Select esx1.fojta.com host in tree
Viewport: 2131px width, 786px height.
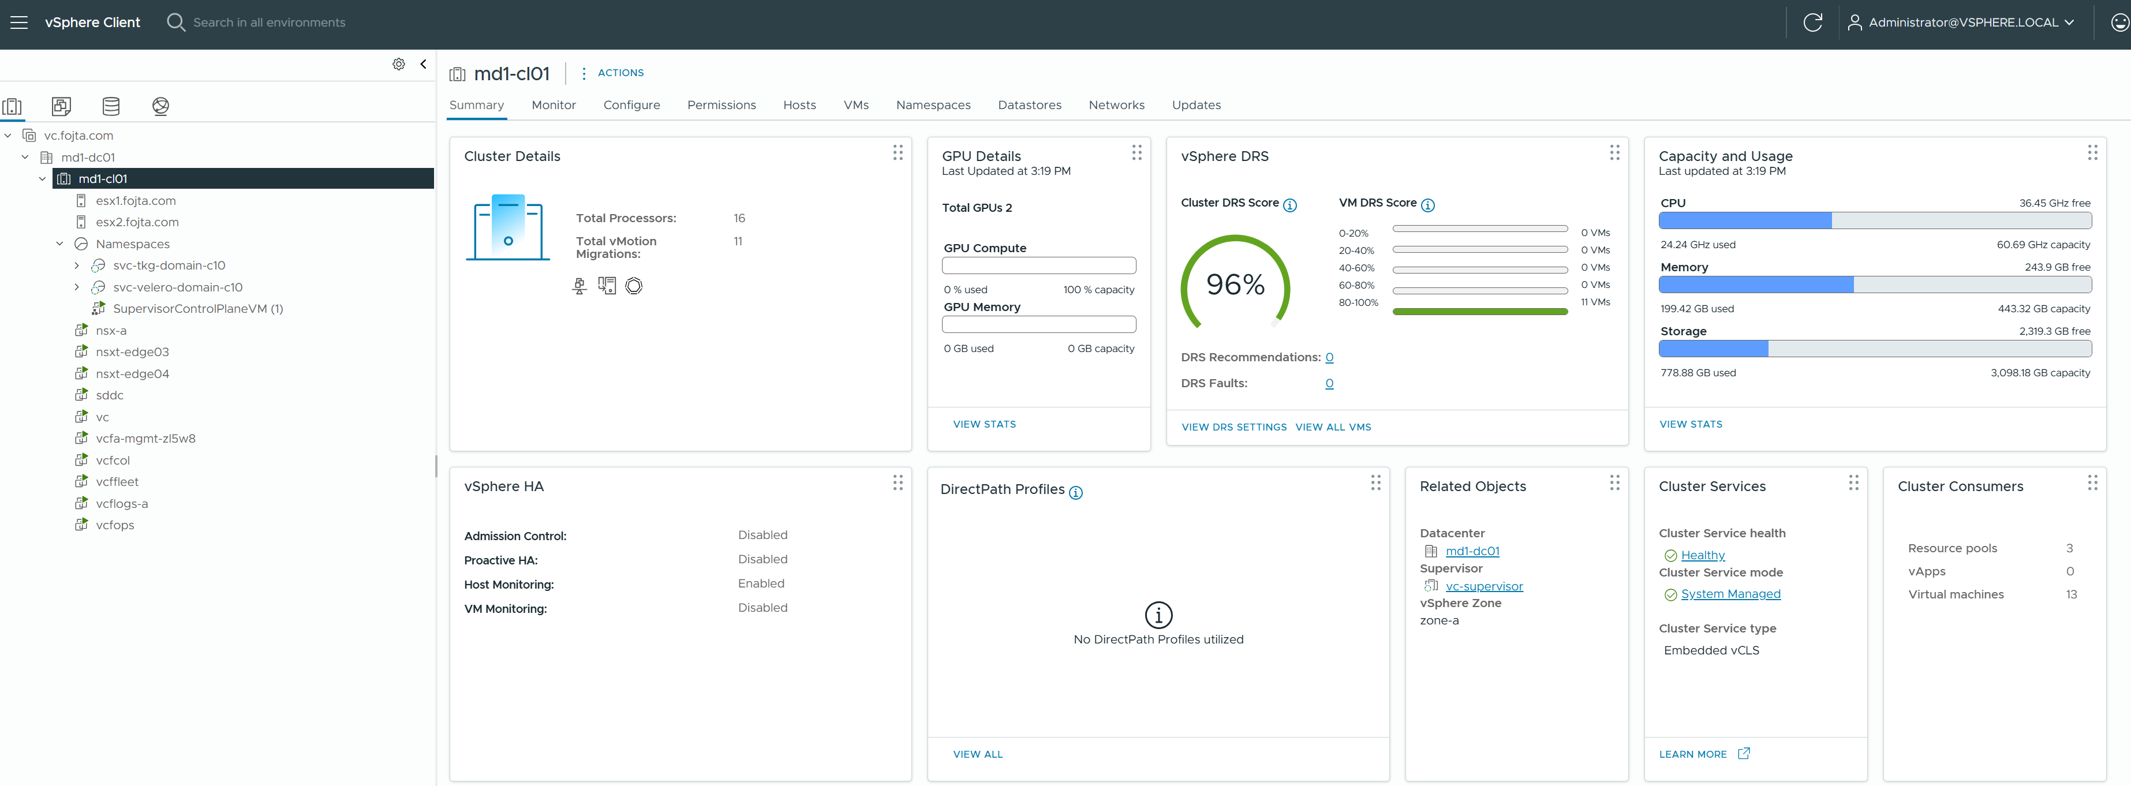point(136,201)
